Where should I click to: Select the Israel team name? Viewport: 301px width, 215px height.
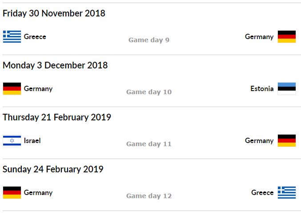pos(32,140)
